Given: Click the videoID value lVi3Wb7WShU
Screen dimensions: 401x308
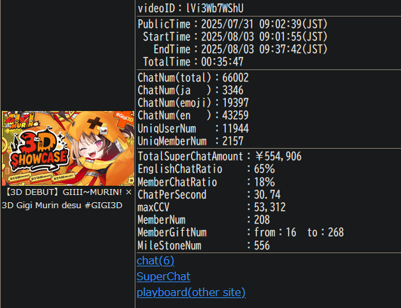Looking at the screenshot, I should pos(215,9).
